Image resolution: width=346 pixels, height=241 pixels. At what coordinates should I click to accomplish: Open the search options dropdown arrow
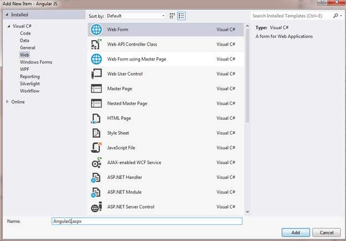(341, 16)
